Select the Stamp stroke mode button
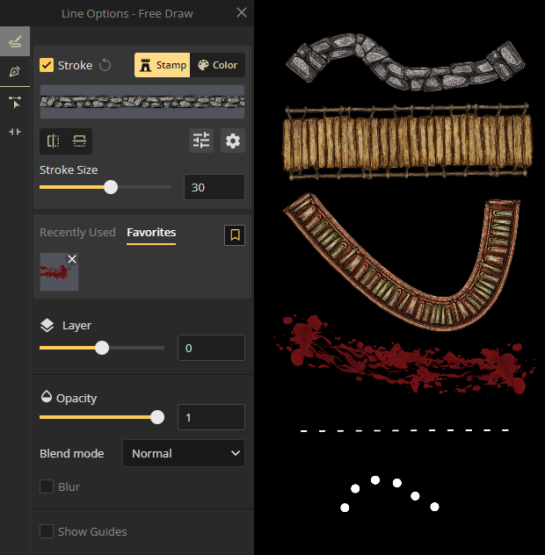Viewport: 545px width, 555px height. pos(163,65)
